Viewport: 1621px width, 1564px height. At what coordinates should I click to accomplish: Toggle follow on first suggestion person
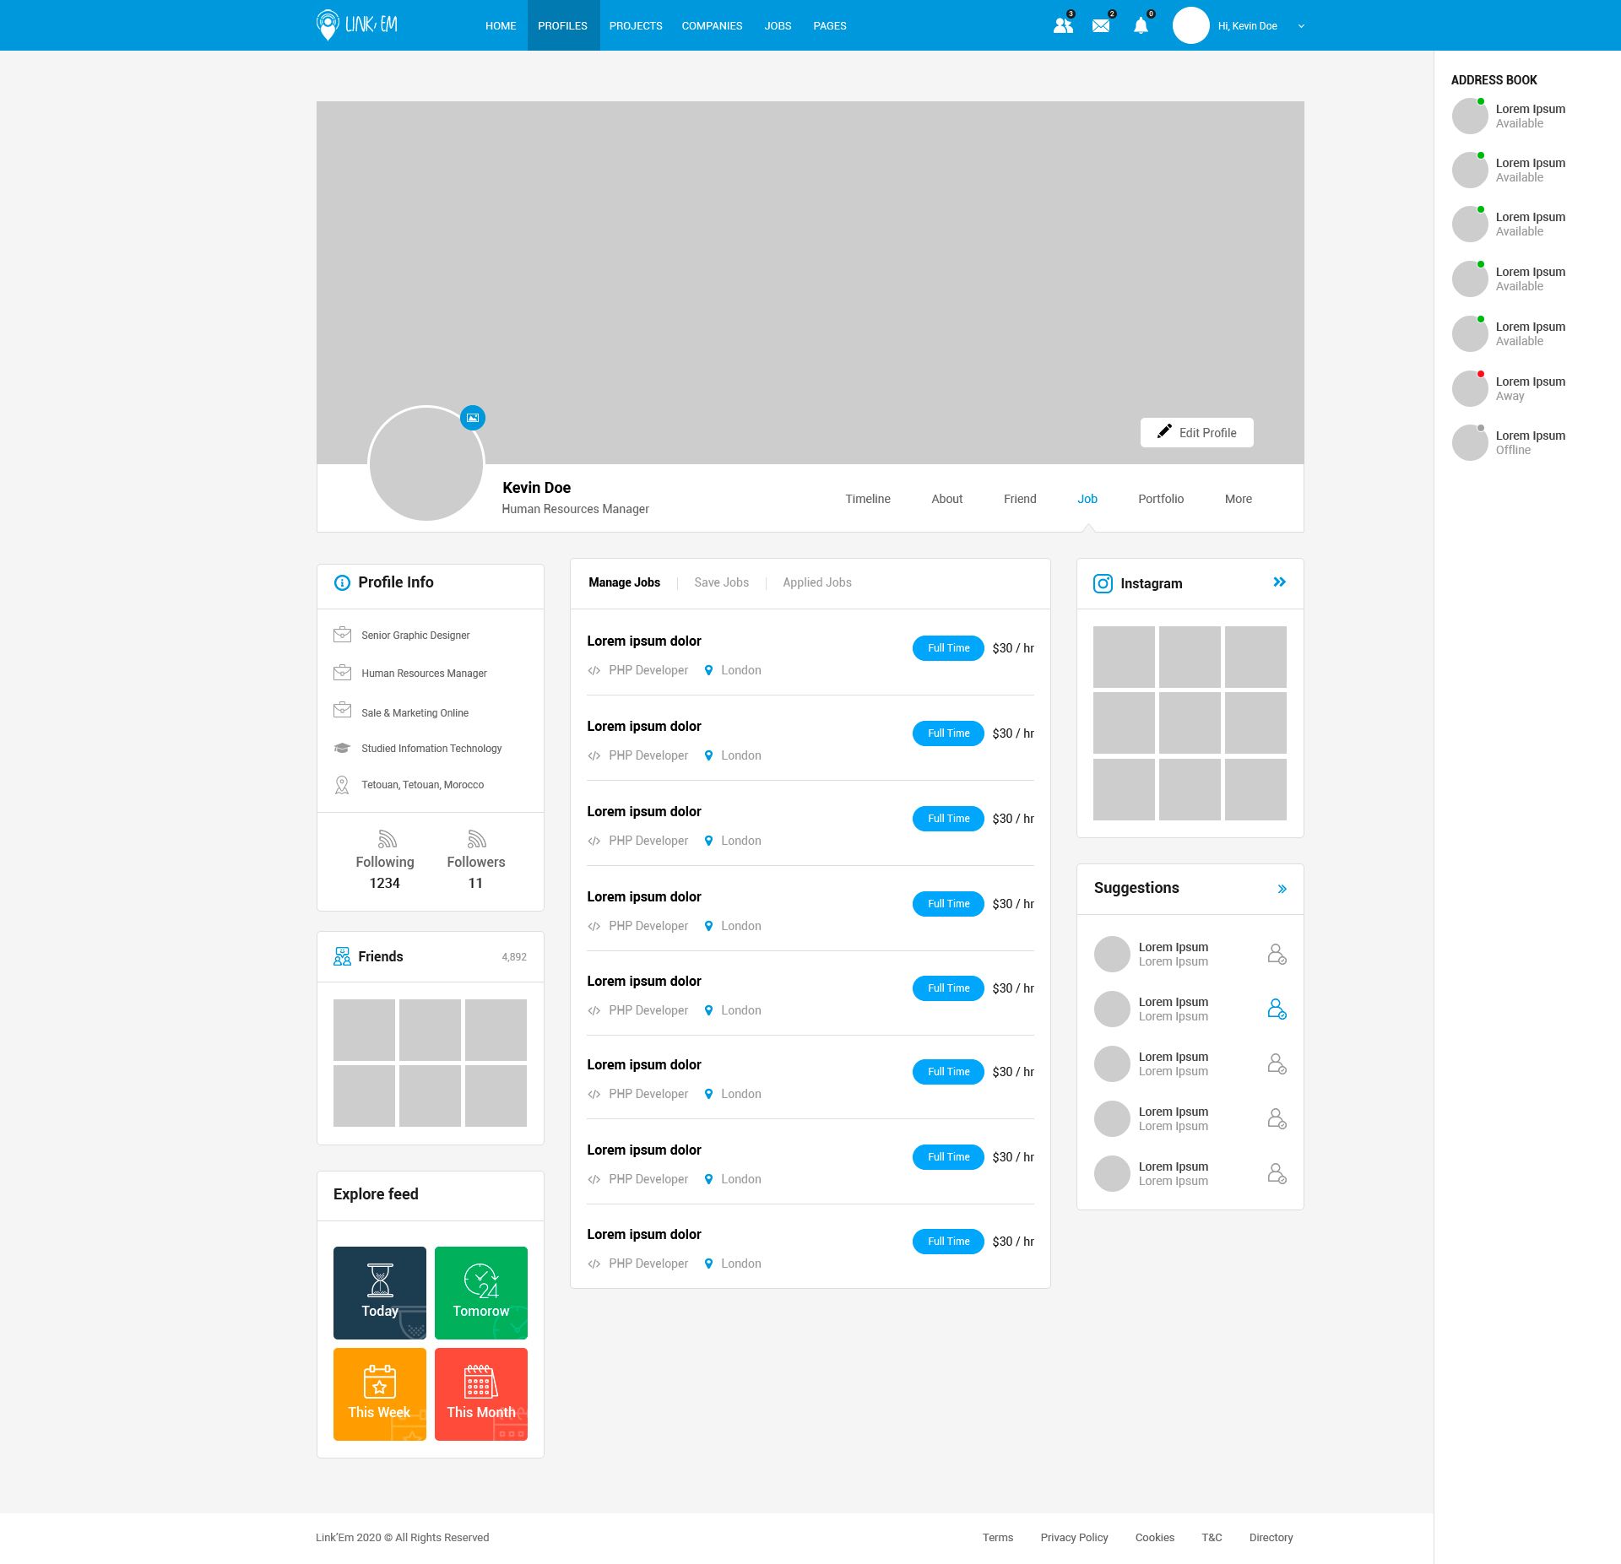pyautogui.click(x=1277, y=954)
